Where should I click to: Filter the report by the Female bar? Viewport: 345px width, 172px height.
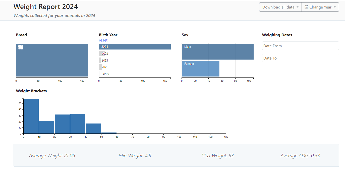200,69
